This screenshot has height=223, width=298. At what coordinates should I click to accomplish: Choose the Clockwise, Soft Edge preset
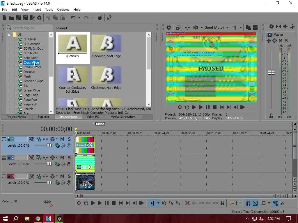pyautogui.click(x=106, y=46)
